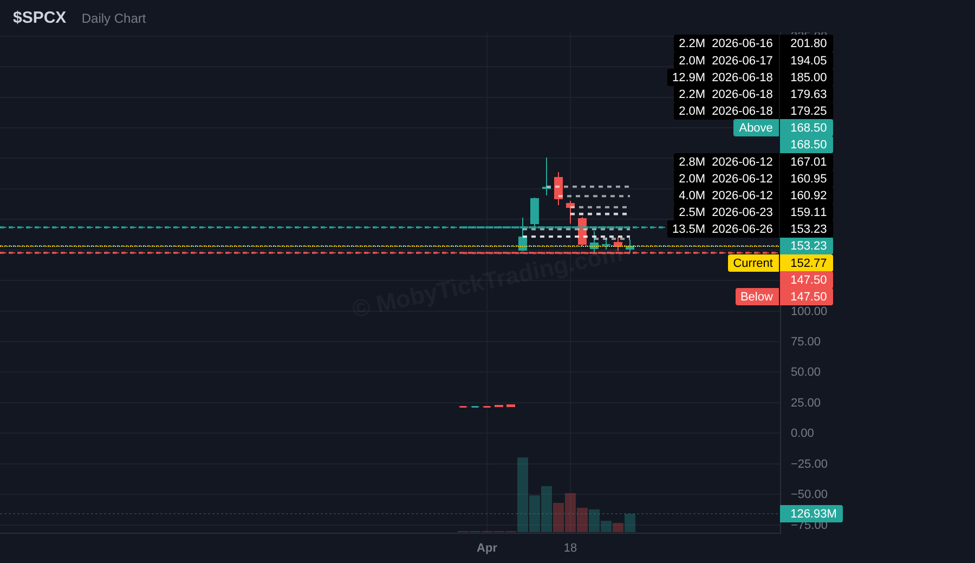
Task: Select the red Below label tag
Action: tap(756, 297)
